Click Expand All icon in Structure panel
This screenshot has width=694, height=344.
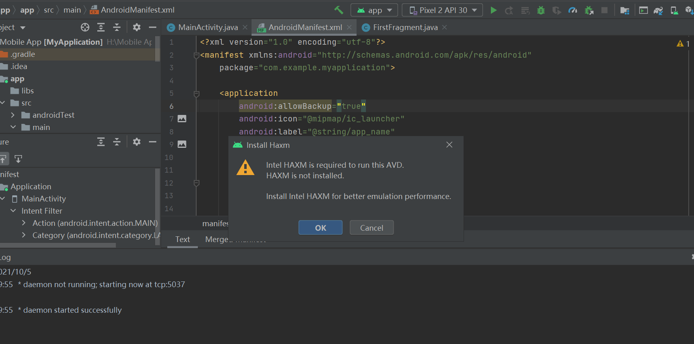(101, 142)
